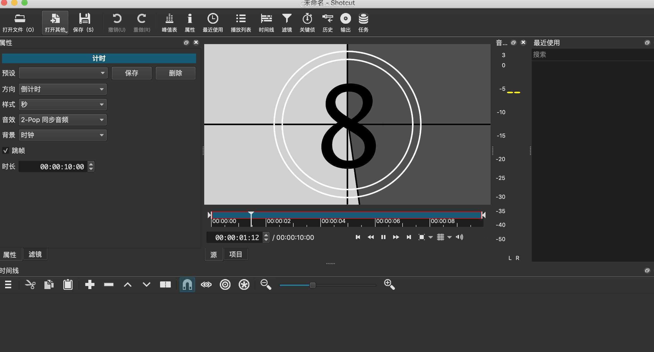This screenshot has width=654, height=352.
Task: Toggle the player zoom fit button
Action: (x=422, y=237)
